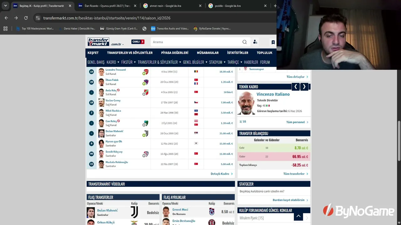Click the Transfermarkt logo

[98, 42]
